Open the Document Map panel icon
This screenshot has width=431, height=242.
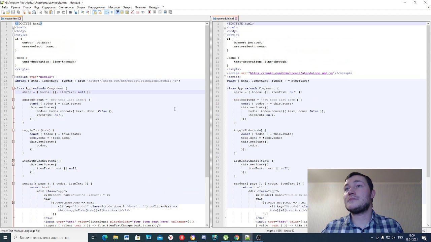(x=127, y=12)
